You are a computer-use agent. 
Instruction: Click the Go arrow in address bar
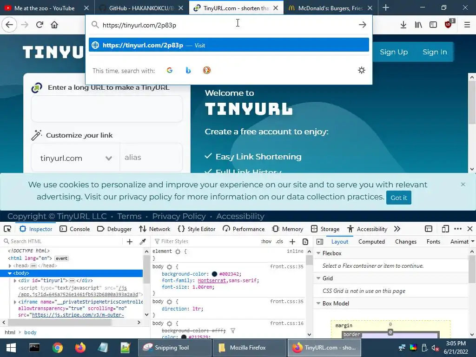pos(363,25)
